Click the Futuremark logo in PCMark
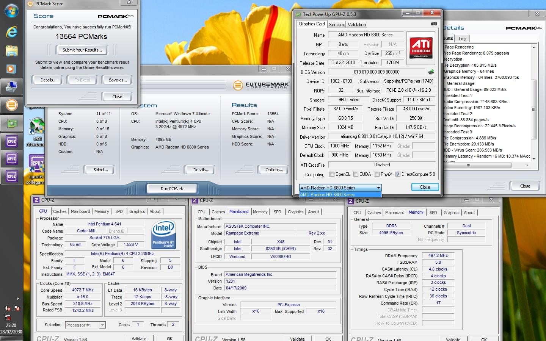Screen dimensions: 546x341 261,85
